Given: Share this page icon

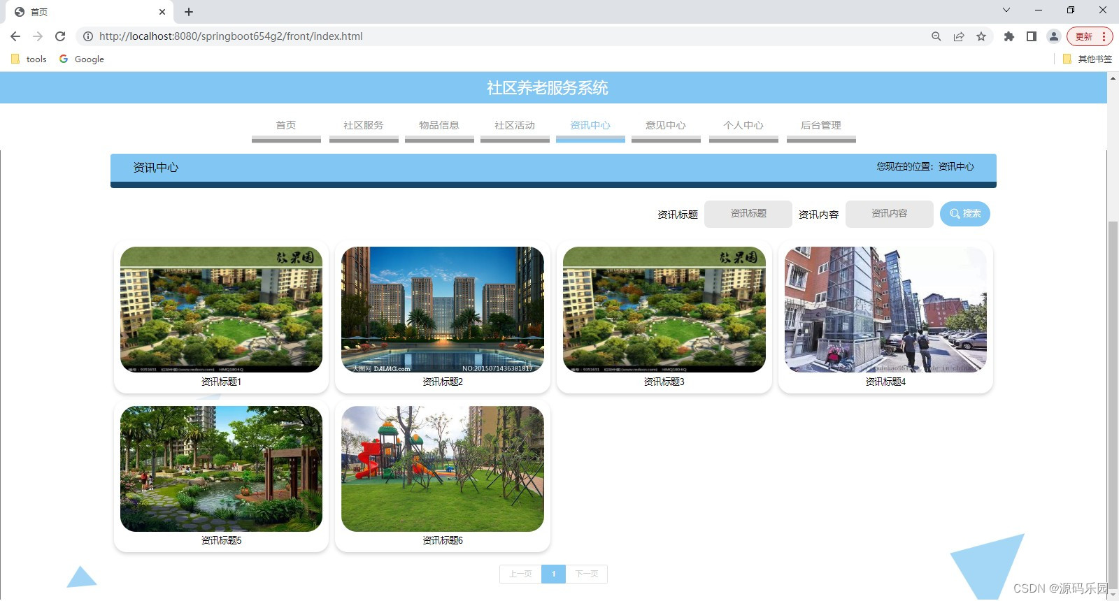Looking at the screenshot, I should click(x=959, y=36).
